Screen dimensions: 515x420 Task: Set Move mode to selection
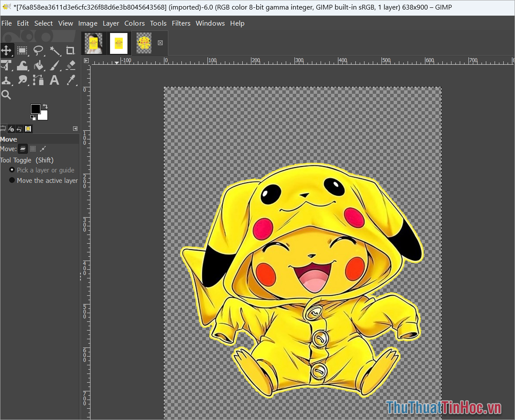[x=33, y=149]
